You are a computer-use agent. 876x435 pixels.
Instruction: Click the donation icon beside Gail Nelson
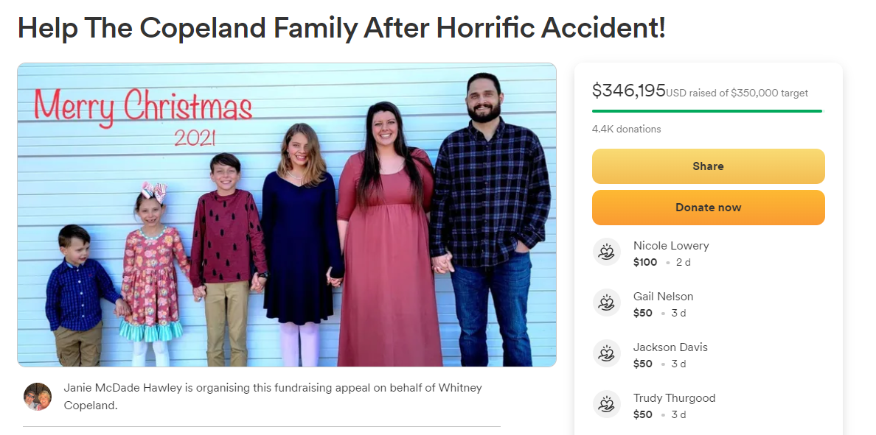pos(607,303)
